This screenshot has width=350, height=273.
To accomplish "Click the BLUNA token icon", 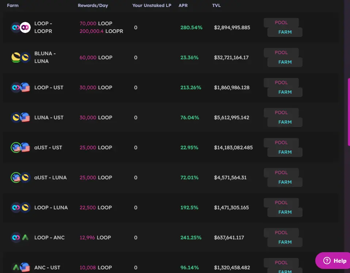I will pyautogui.click(x=16, y=57).
